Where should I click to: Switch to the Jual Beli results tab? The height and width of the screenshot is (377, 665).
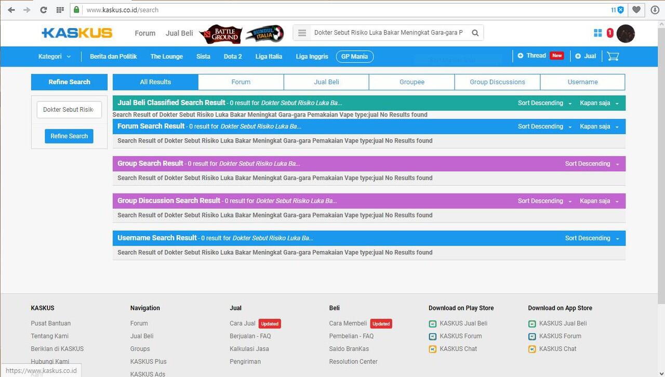pyautogui.click(x=326, y=82)
